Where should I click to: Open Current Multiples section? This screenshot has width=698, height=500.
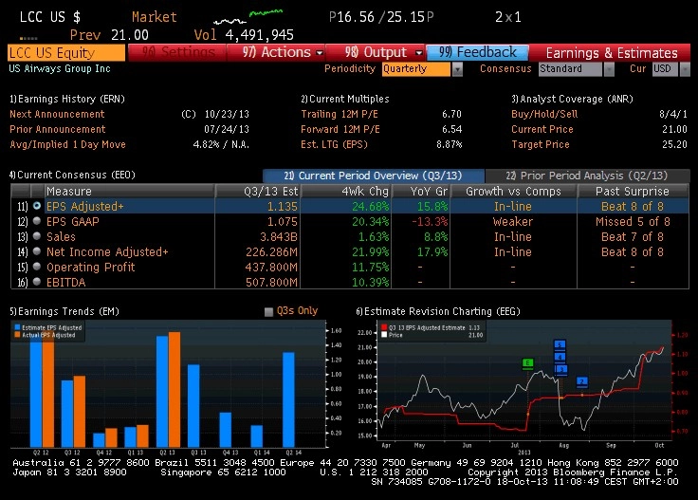pos(345,99)
